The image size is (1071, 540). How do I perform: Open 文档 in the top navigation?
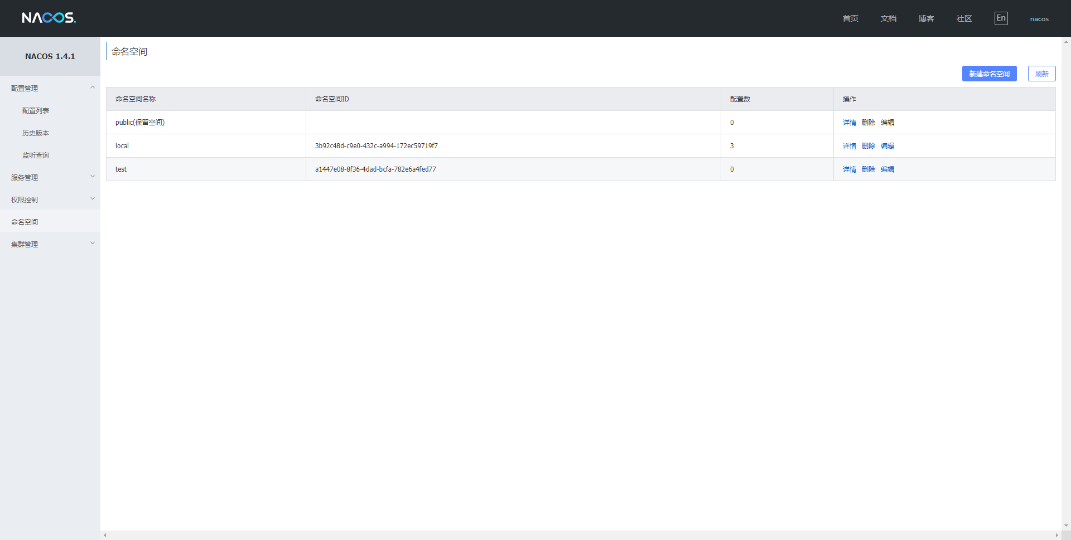887,18
